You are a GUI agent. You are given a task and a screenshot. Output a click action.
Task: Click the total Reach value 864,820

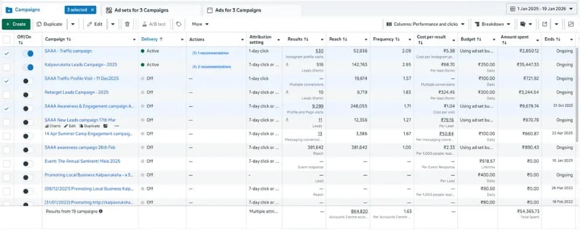coord(359,211)
